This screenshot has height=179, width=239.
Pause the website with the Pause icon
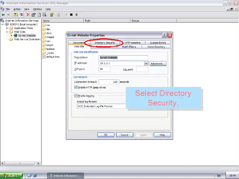click(x=77, y=15)
